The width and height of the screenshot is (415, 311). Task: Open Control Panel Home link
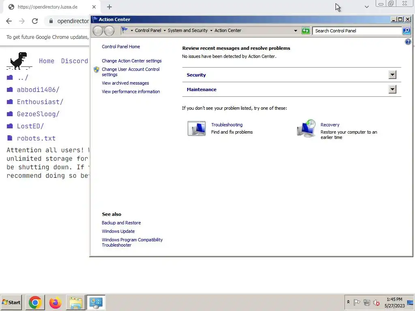click(x=121, y=47)
